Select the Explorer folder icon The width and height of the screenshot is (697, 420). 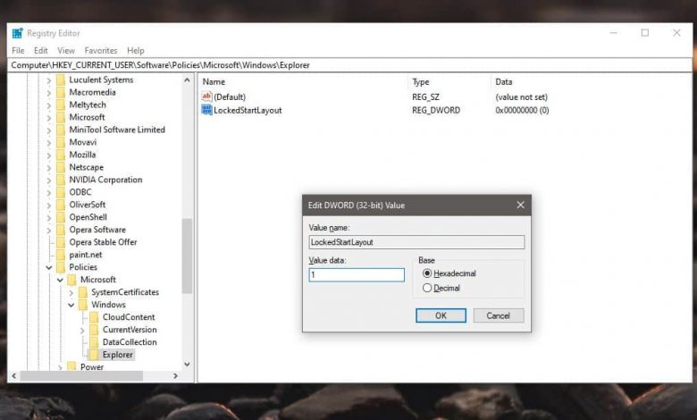[x=94, y=354]
